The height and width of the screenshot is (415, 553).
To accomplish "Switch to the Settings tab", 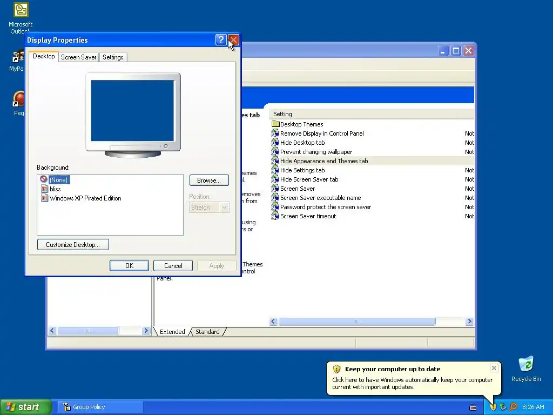I will tap(113, 57).
